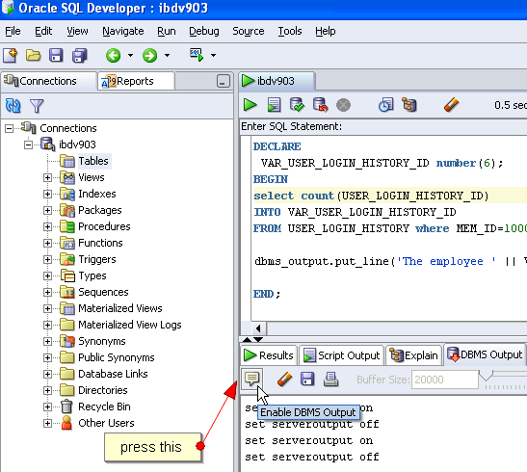This screenshot has width=527, height=472.
Task: Expand the Indexes node
Action: (47, 195)
